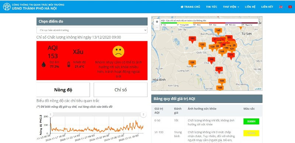Click the Bảng quy đổi giá trị AQI header
The width and height of the screenshot is (295, 143).
[x=207, y=99]
